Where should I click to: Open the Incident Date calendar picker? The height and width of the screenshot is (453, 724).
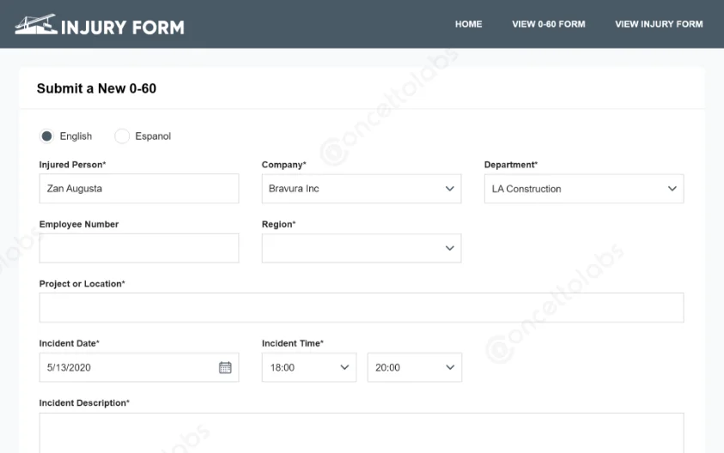(x=225, y=367)
